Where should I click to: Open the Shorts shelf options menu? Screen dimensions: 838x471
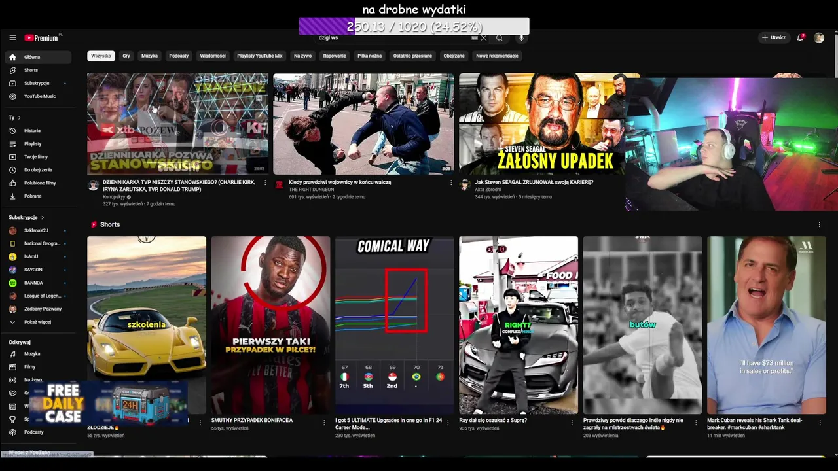point(820,224)
